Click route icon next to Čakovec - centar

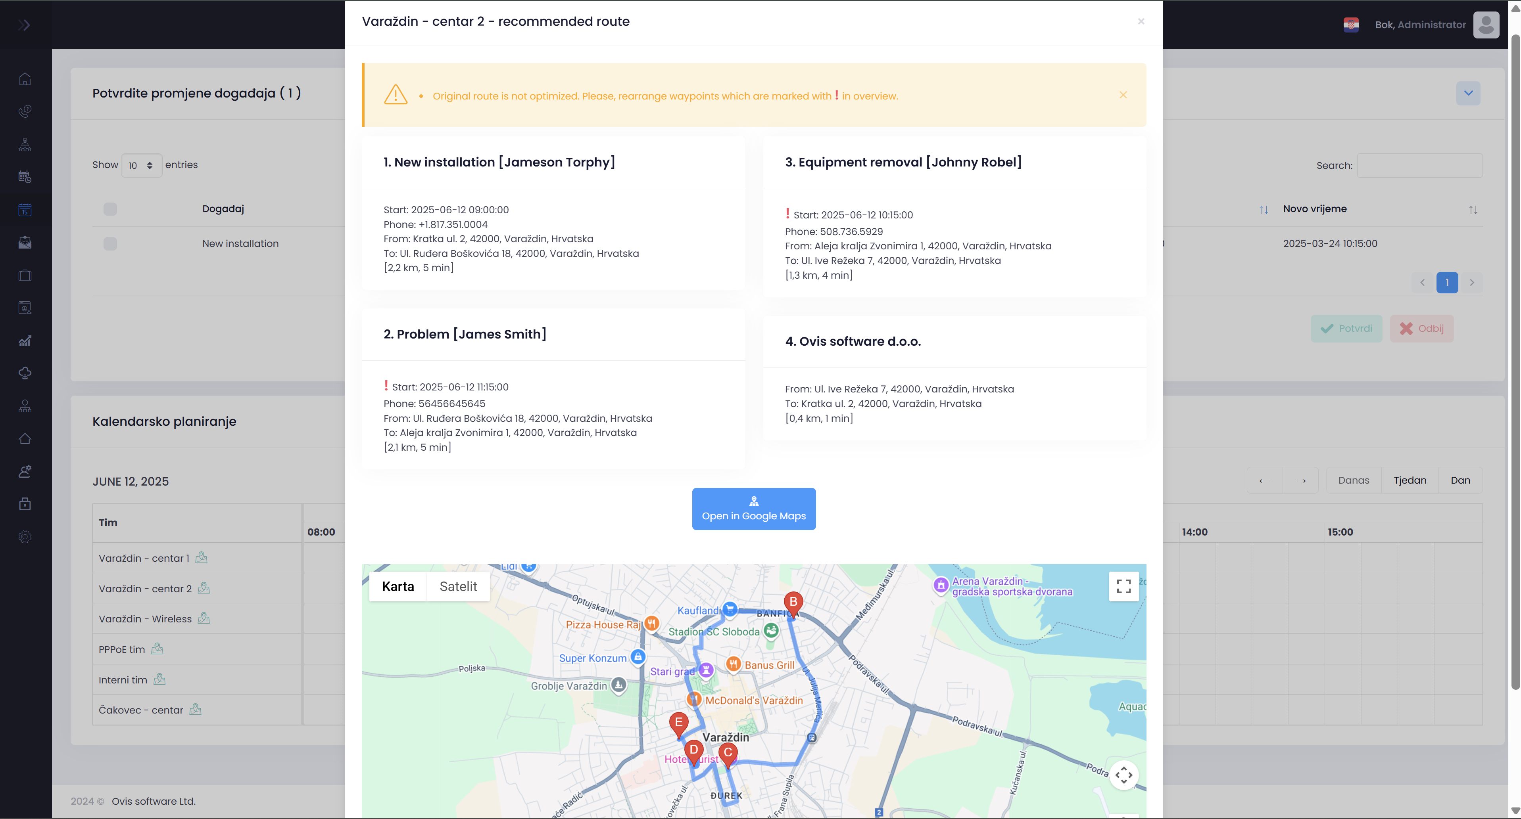[x=196, y=710]
